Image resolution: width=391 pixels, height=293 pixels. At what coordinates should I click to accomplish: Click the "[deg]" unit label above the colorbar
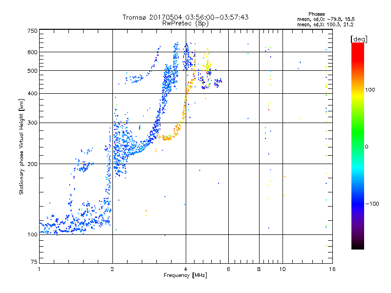(359, 39)
